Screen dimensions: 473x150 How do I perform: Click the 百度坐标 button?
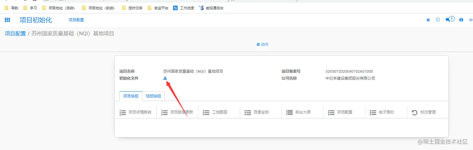point(261,112)
